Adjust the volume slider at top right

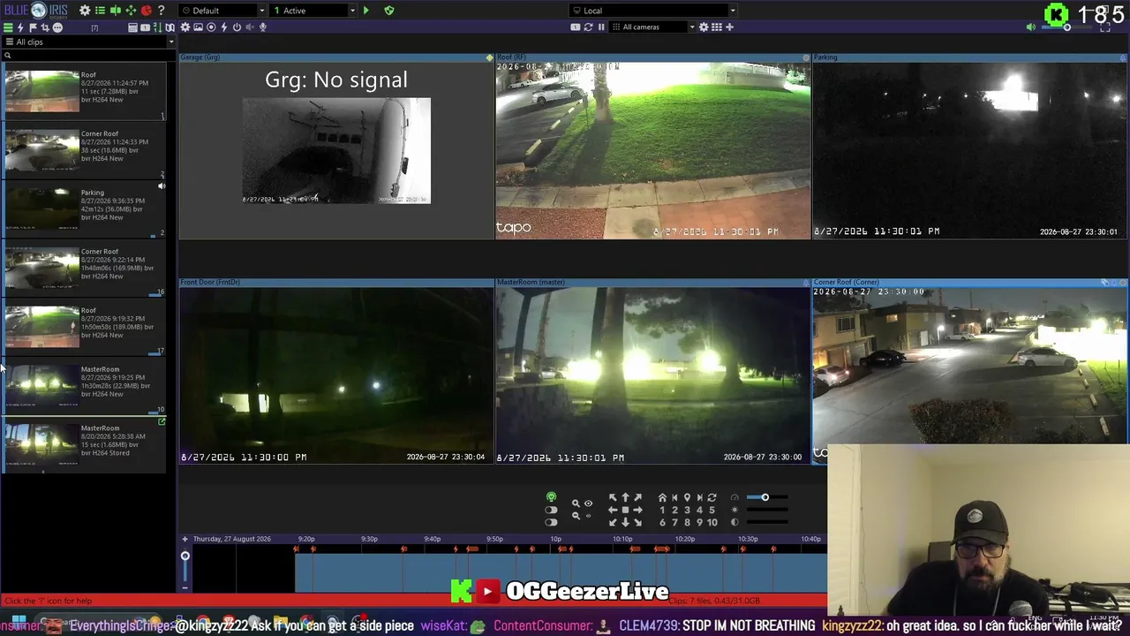pos(1066,27)
